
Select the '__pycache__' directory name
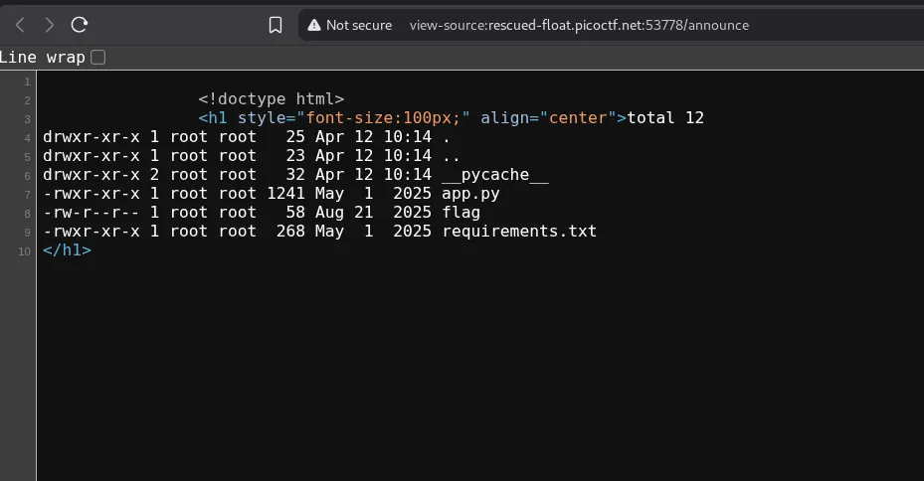pos(495,175)
